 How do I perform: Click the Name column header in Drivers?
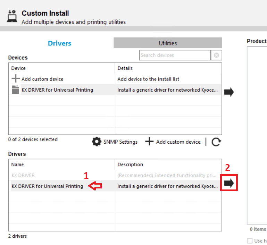click(x=18, y=164)
